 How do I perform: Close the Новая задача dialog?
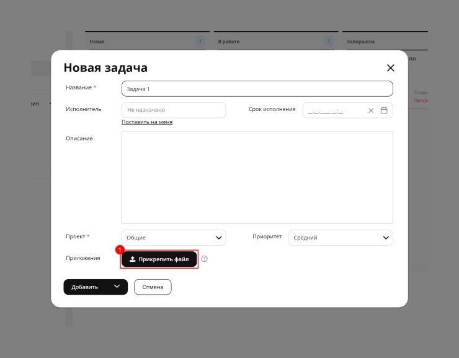tap(391, 68)
